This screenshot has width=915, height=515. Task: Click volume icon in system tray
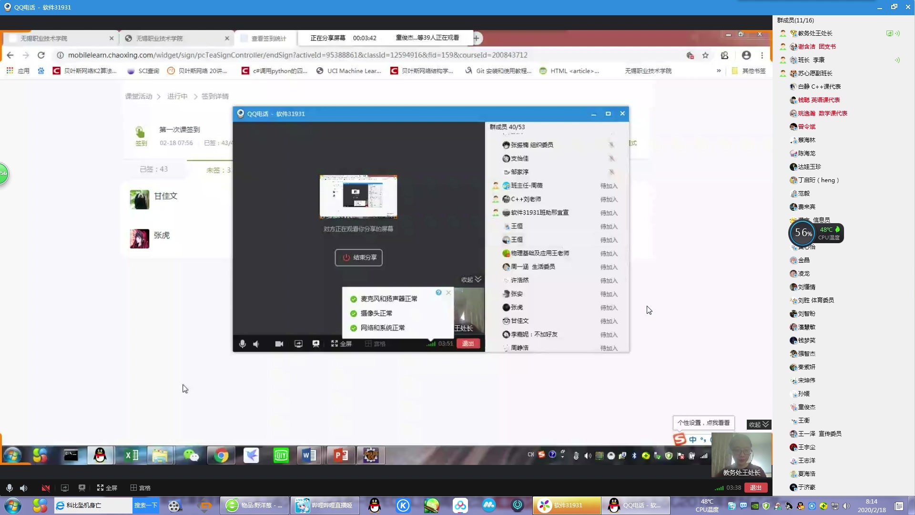click(846, 506)
